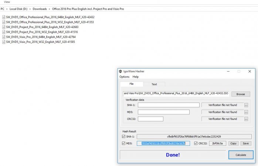Select file name SW_DVD5_Office_Professional_Plus_2016_64Bit_English_MLF_X20-42432
258x166 pixels.
point(50,17)
